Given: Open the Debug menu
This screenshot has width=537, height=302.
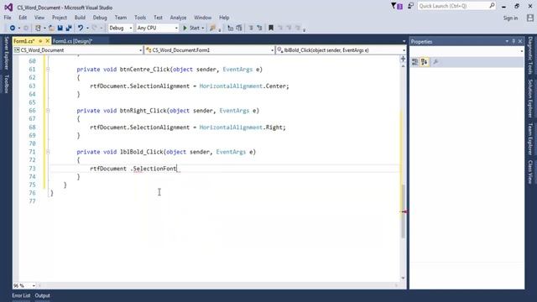Looking at the screenshot, I should click(100, 18).
